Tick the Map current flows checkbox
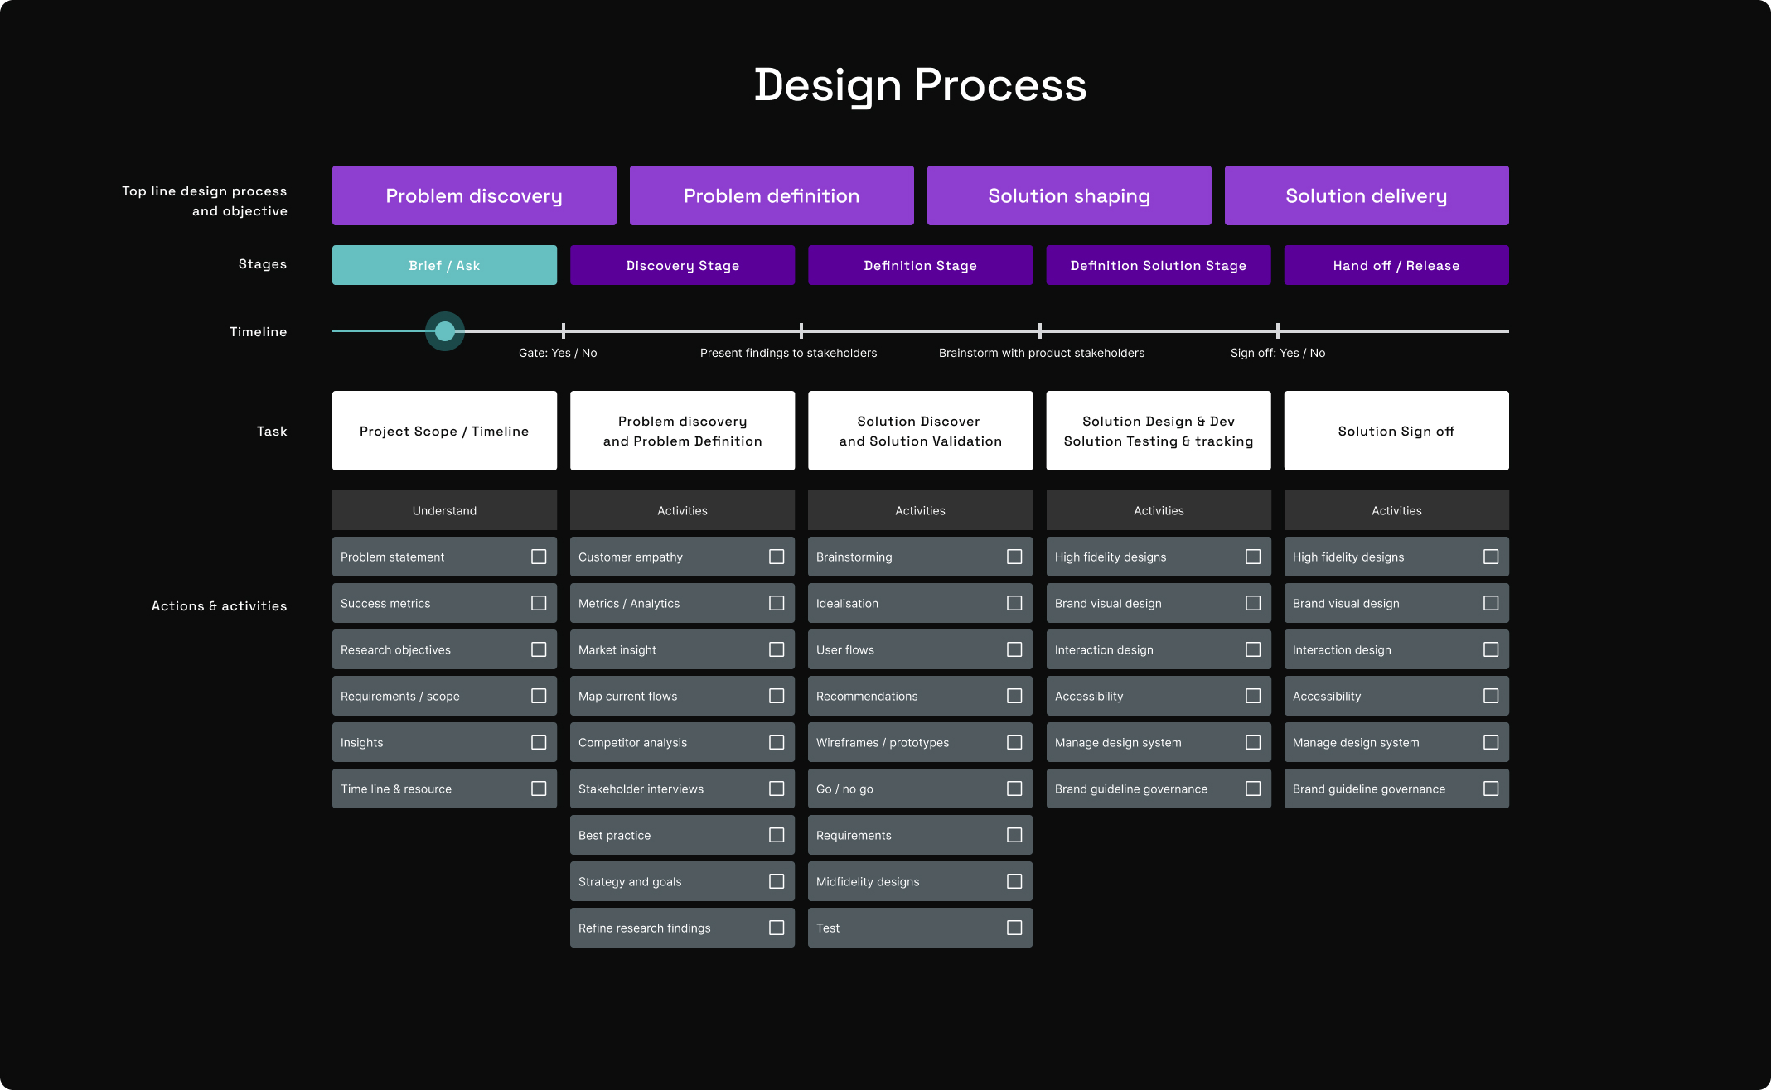The image size is (1771, 1090). click(777, 696)
